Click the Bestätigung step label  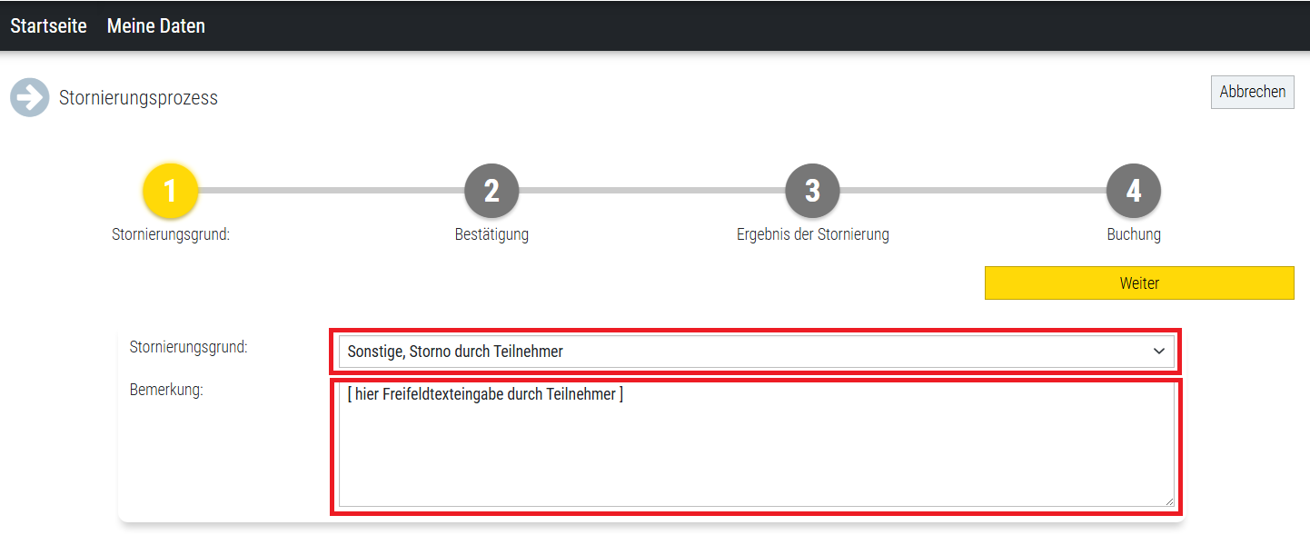pos(491,234)
